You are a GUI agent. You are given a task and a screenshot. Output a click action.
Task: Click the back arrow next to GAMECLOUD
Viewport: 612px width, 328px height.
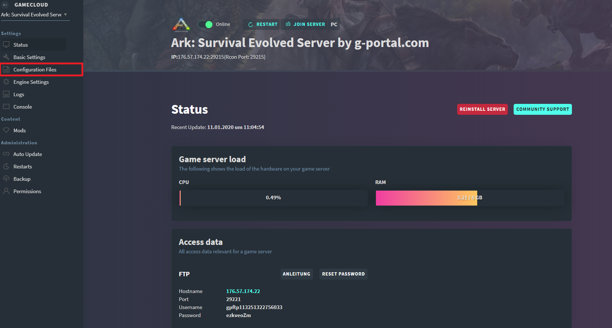(5, 5)
